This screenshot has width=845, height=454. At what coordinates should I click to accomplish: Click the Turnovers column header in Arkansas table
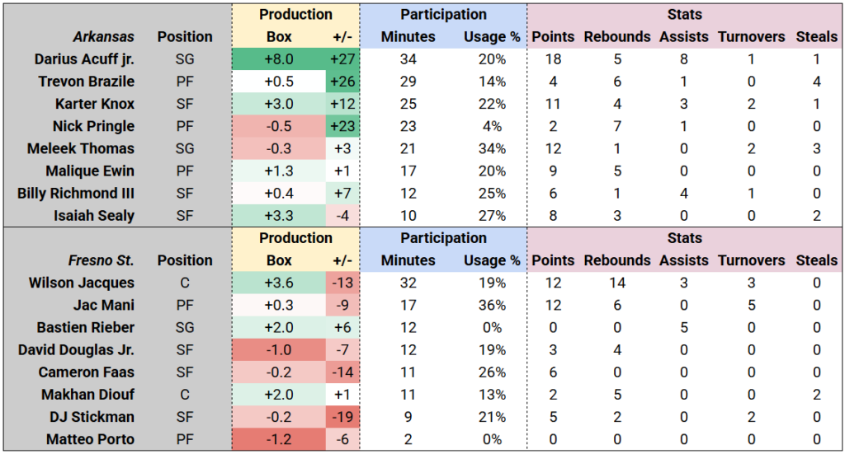[x=751, y=37]
